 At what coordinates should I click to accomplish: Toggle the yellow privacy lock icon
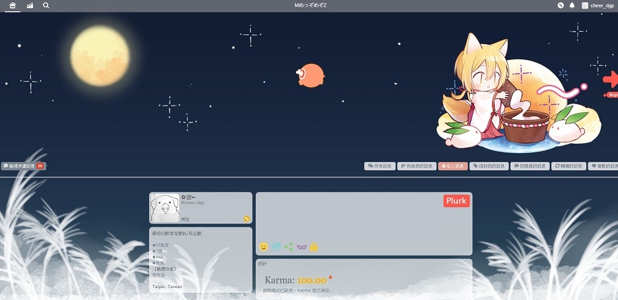314,247
